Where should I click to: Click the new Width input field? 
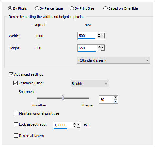pos(87,36)
